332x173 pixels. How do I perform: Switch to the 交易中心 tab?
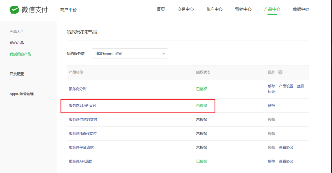pos(185,9)
